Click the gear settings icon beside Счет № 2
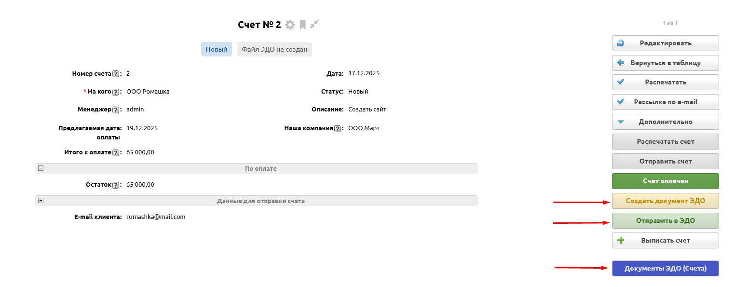This screenshot has height=287, width=735. pos(289,25)
